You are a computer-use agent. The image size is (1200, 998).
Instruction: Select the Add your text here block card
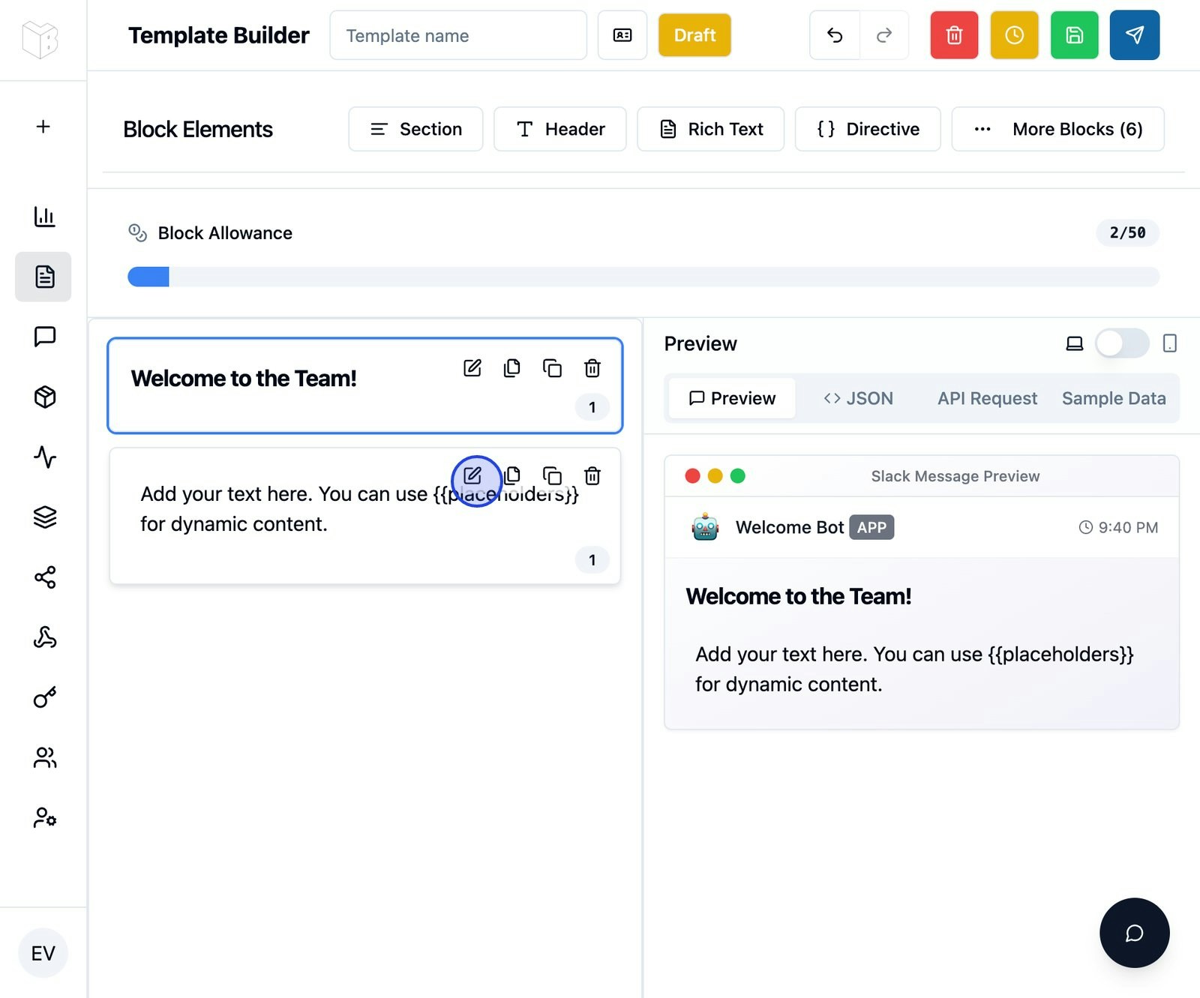365,516
